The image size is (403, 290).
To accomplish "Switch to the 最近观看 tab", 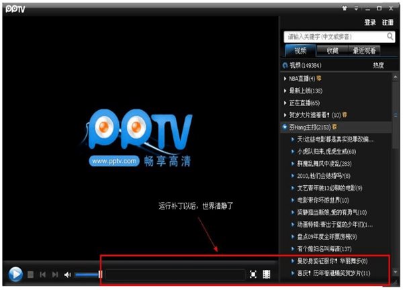I will click(364, 51).
